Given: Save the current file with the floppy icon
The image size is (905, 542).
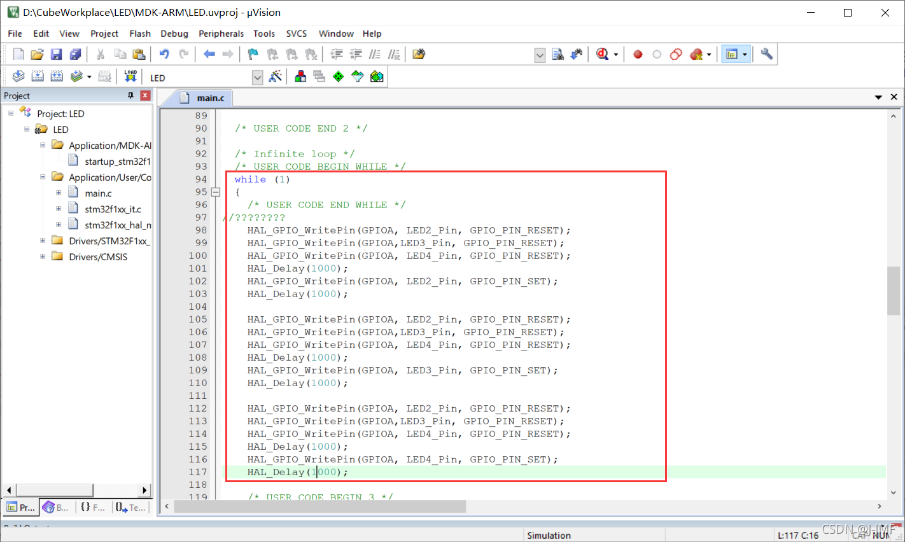Looking at the screenshot, I should 56,54.
